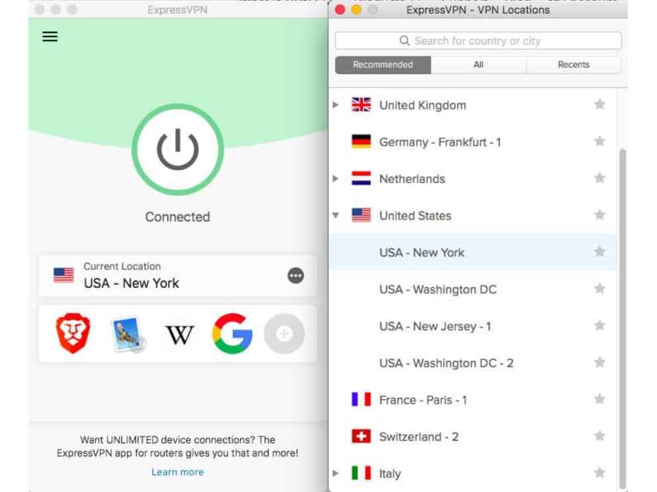The width and height of the screenshot is (657, 492).
Task: Open location options with the ellipsis button
Action: [x=295, y=276]
